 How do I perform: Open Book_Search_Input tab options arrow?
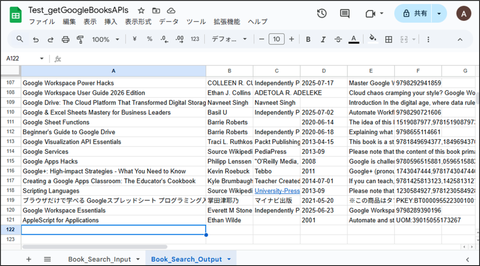[x=138, y=259]
